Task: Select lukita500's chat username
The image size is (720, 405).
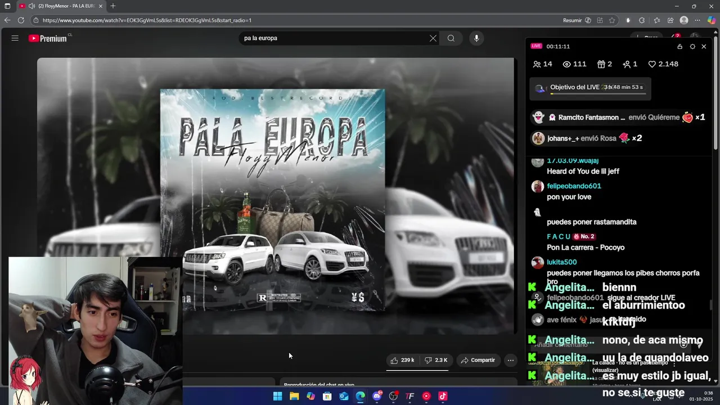Action: click(x=561, y=262)
